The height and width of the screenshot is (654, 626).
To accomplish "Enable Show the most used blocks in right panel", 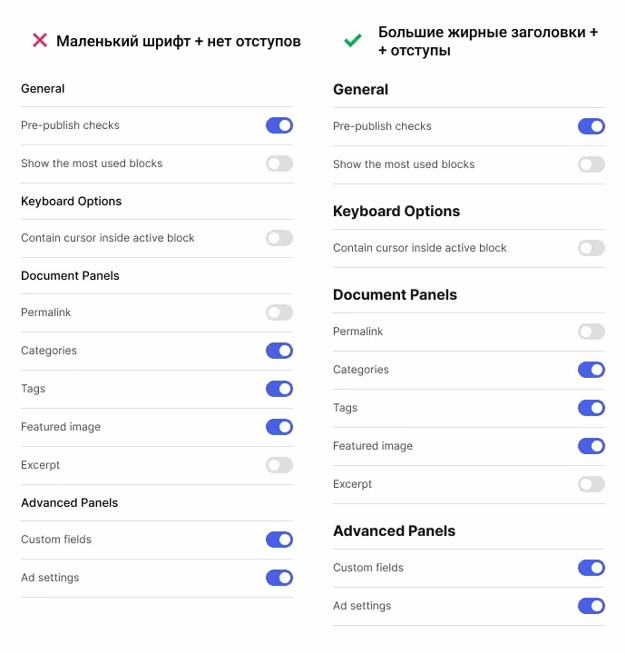I will coord(592,164).
